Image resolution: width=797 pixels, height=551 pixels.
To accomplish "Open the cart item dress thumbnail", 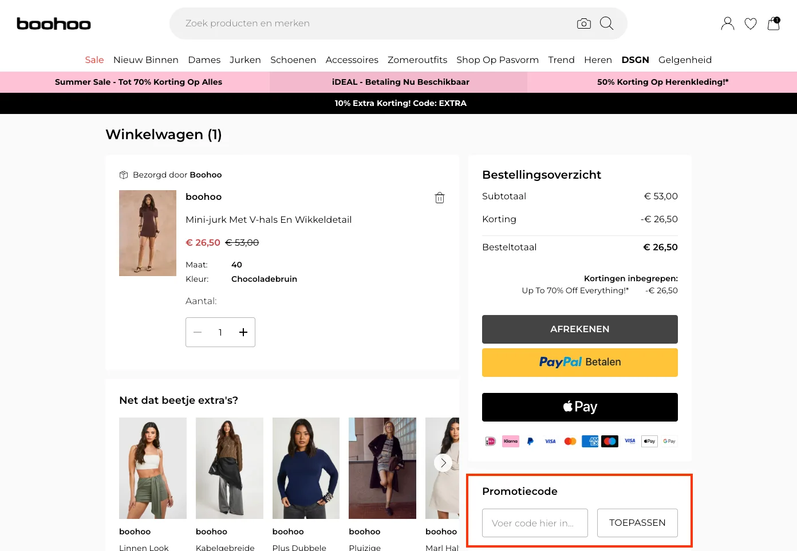I will (148, 233).
